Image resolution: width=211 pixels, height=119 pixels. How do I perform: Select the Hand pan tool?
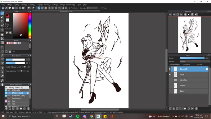[2, 85]
